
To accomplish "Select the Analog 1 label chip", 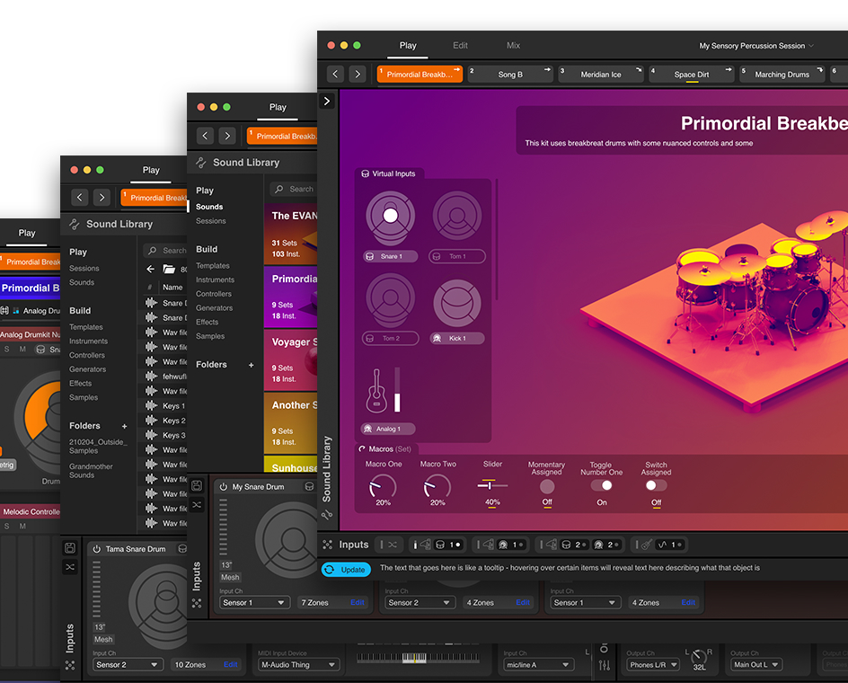I will pos(388,429).
